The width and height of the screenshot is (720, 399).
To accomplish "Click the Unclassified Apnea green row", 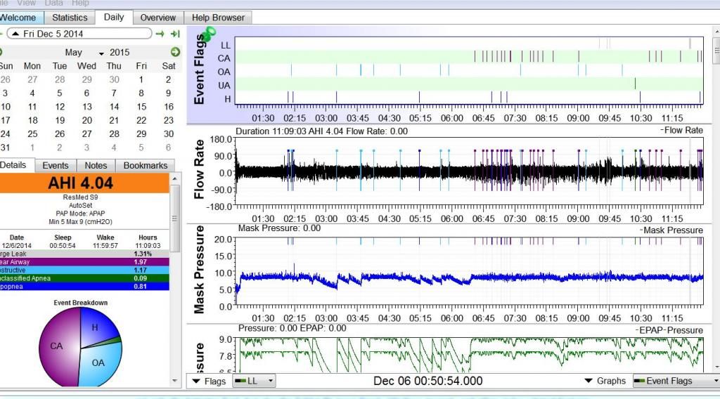I will [x=84, y=278].
